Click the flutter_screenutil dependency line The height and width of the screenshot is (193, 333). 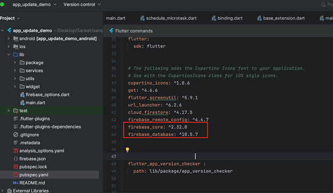163,98
